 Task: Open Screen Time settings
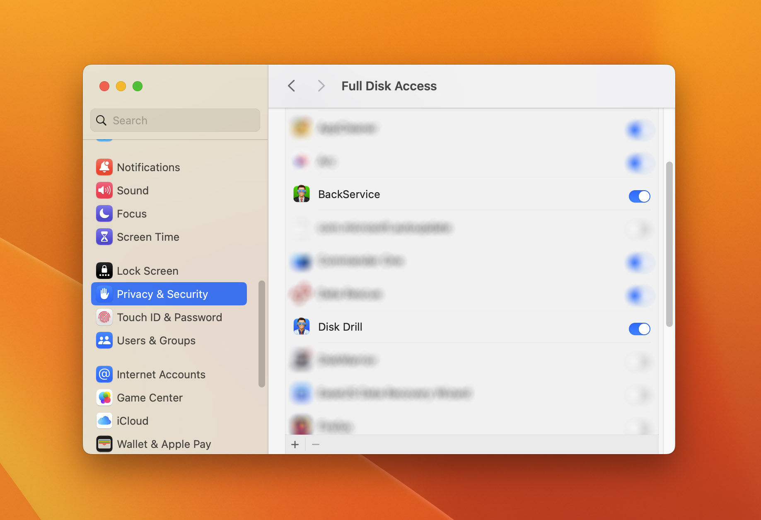pyautogui.click(x=148, y=237)
